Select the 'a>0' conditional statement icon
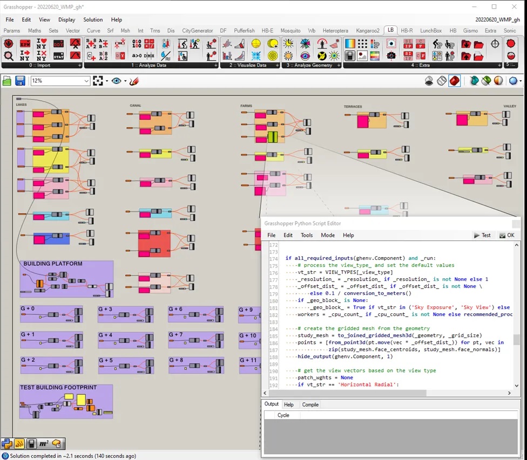This screenshot has width=527, height=460. point(137,56)
